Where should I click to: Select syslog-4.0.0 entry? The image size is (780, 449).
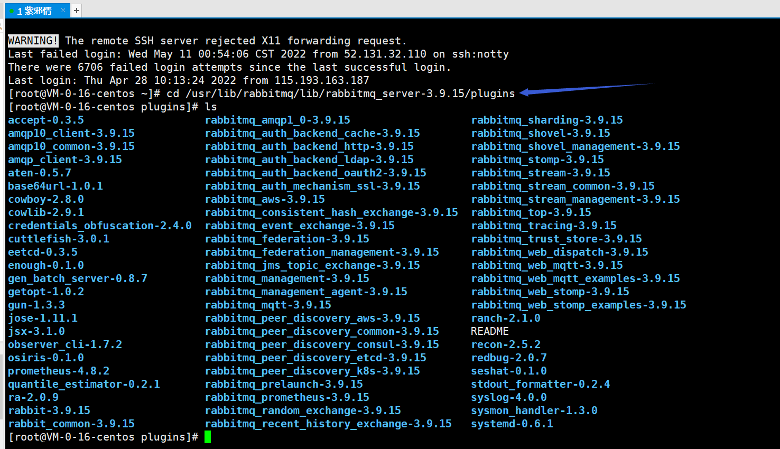(509, 397)
